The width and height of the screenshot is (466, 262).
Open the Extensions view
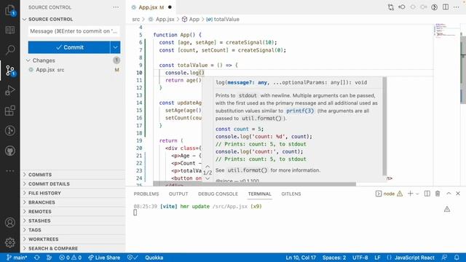pos(10,111)
